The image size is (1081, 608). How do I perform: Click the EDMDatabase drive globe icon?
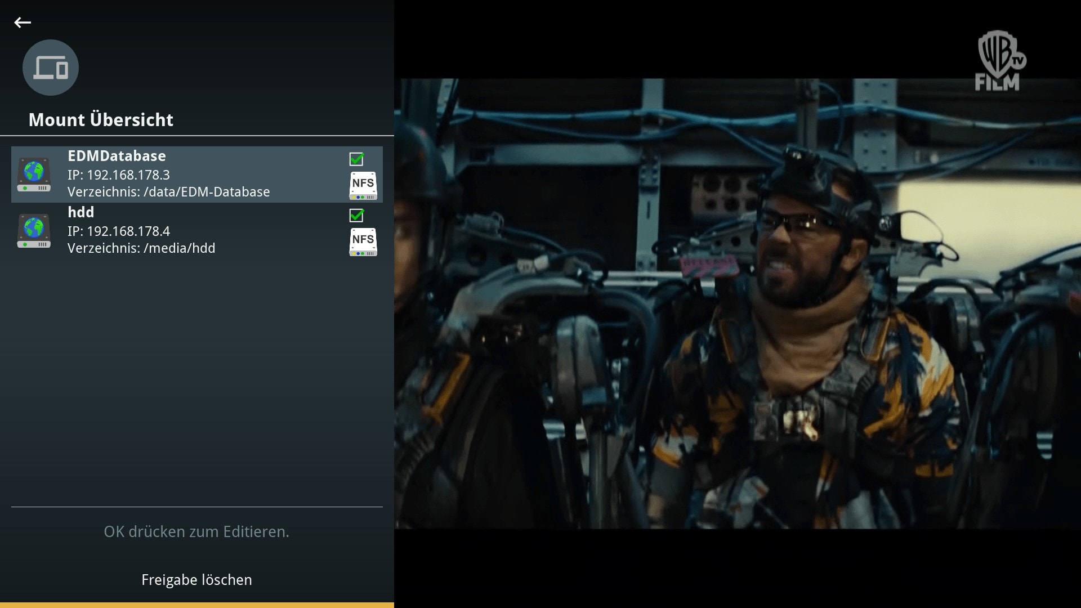[34, 175]
